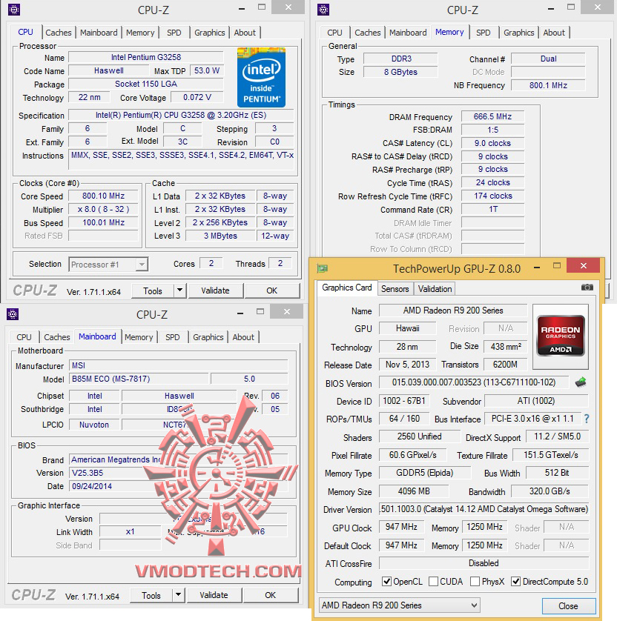Viewport: 617px width, 621px height.
Task: Click Device ID value 1002 - 67B1
Action: (404, 401)
